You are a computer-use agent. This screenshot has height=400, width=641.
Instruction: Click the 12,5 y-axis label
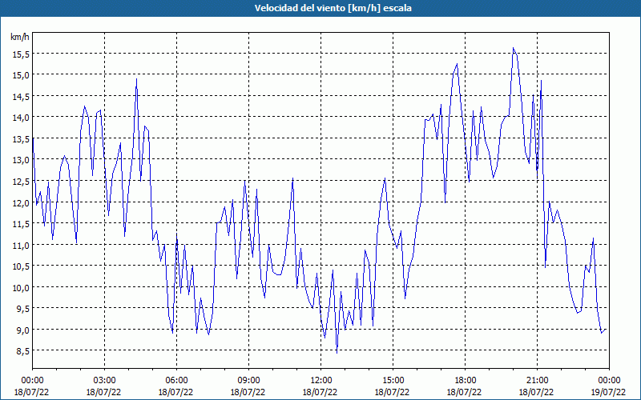click(x=20, y=182)
